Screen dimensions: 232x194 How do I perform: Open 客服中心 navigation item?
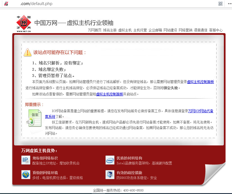[x=216, y=30]
